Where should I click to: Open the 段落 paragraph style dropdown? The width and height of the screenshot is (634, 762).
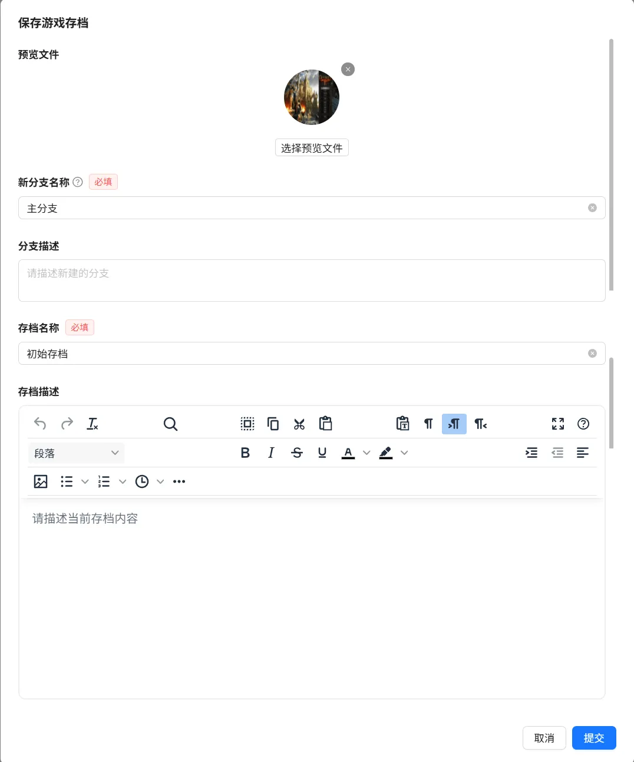coord(76,453)
